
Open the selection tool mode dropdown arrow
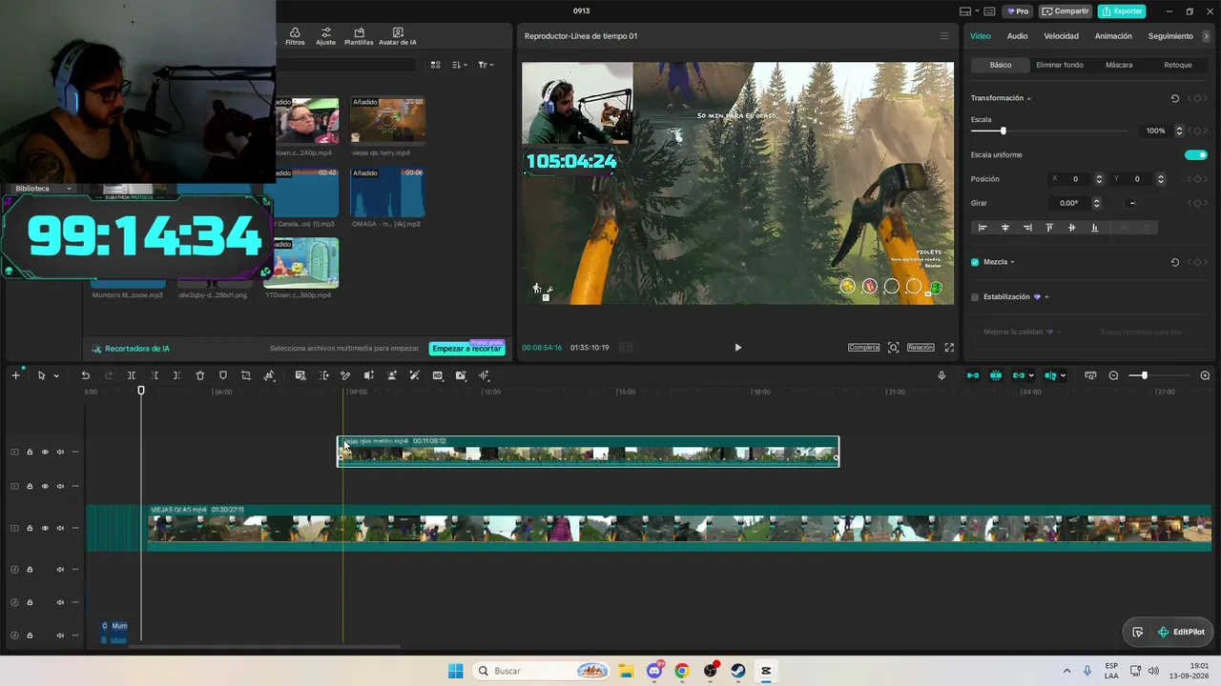55,375
